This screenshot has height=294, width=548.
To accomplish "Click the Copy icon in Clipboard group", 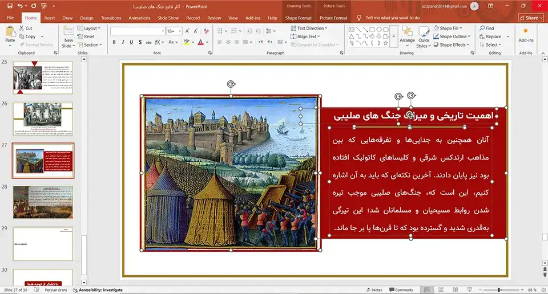I will point(22,36).
